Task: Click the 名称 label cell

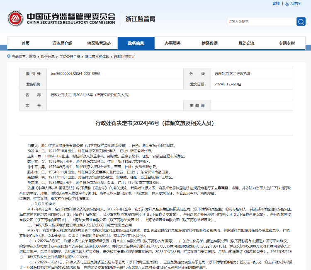Action: [x=33, y=95]
